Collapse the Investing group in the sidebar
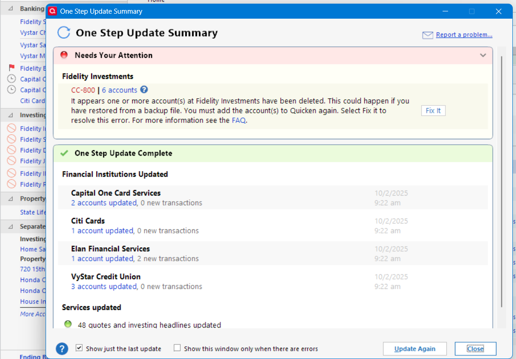 [x=10, y=115]
